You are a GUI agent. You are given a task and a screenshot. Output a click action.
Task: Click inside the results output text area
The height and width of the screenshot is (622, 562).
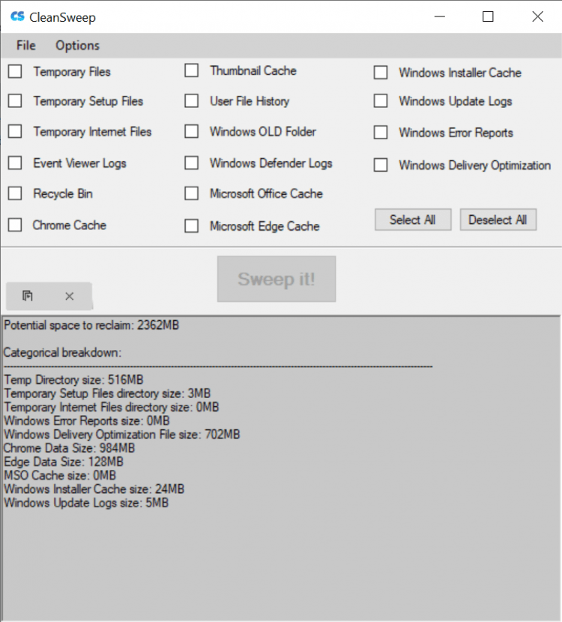[x=281, y=555]
